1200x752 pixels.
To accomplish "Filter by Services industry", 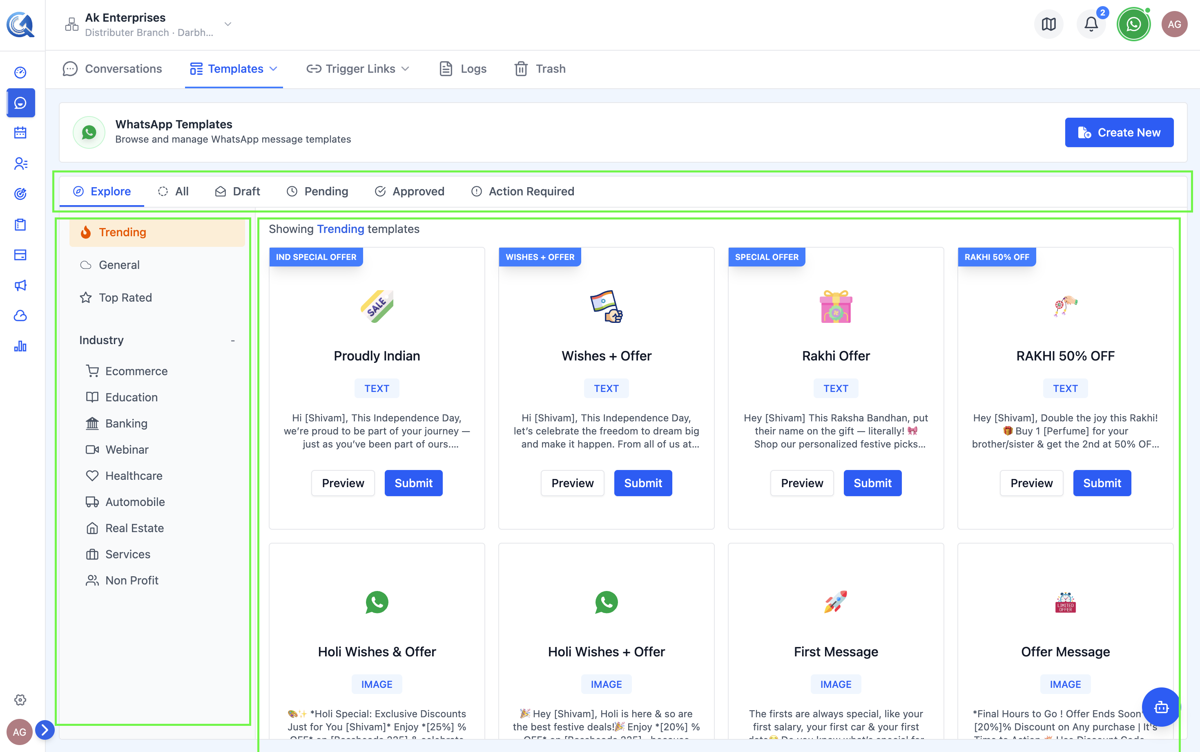I will pos(118,554).
